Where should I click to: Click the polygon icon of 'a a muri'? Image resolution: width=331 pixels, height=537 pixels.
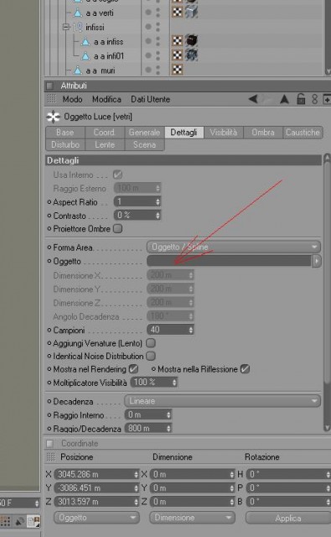(x=78, y=70)
